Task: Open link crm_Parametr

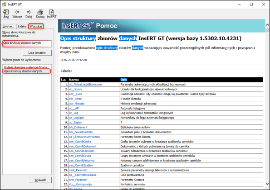Action: pyautogui.click(x=78, y=180)
